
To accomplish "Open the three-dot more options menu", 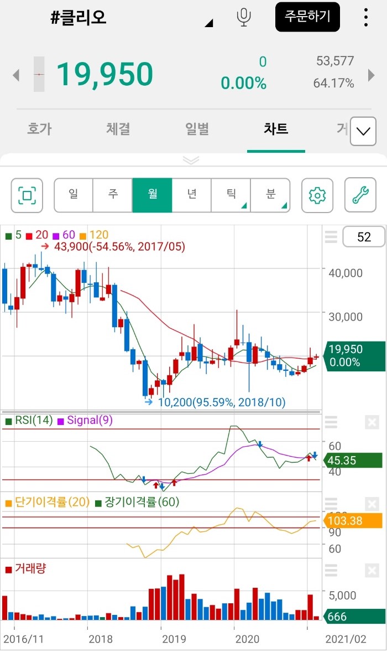I will tap(365, 18).
